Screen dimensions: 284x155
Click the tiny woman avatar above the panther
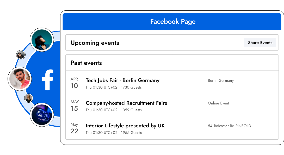point(29,98)
